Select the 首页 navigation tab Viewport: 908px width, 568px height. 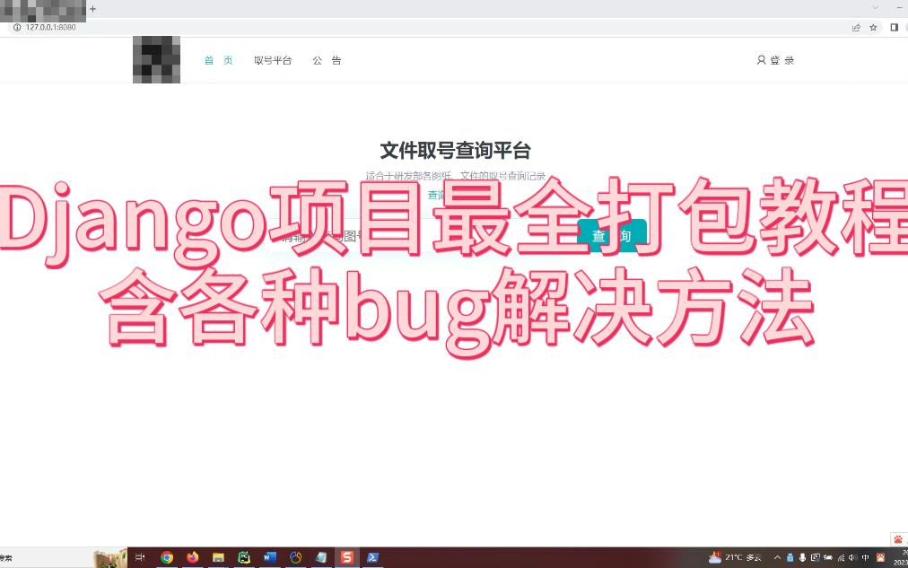218,60
